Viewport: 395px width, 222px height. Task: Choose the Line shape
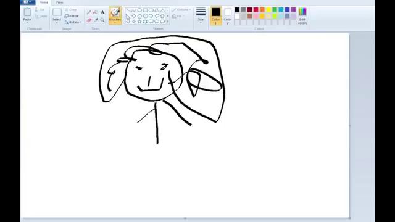click(128, 10)
